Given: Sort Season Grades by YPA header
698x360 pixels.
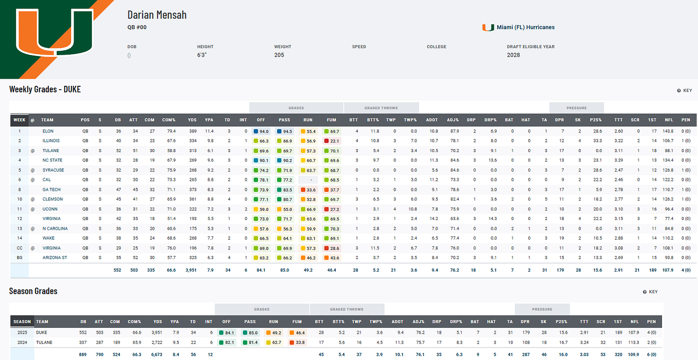Looking at the screenshot, I should (x=175, y=322).
